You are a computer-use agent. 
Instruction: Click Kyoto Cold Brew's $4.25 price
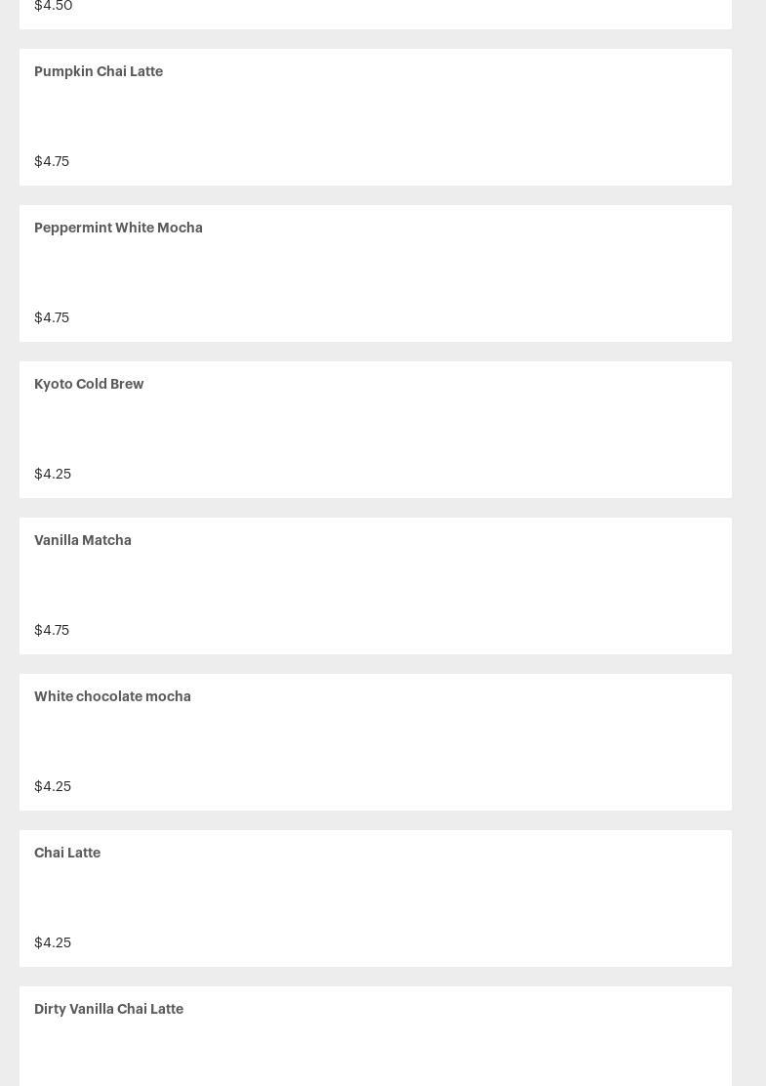53,474
